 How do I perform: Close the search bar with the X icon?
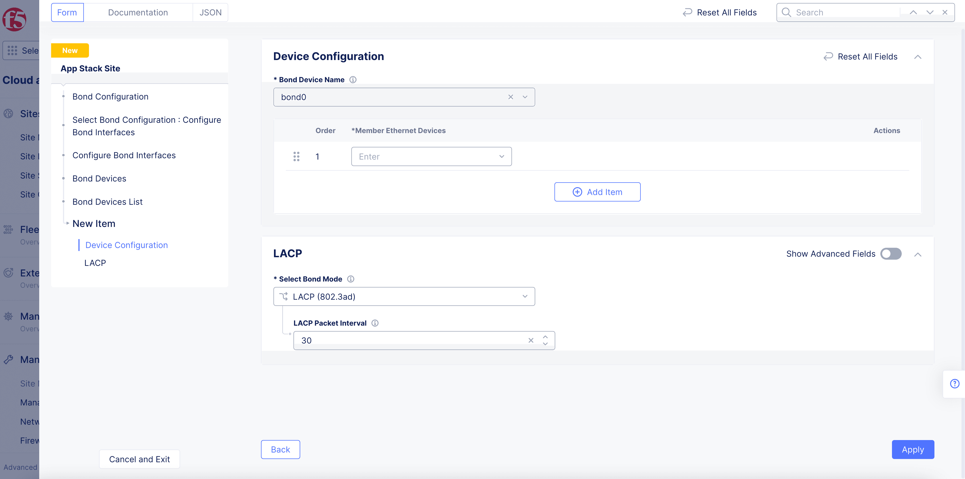(945, 12)
